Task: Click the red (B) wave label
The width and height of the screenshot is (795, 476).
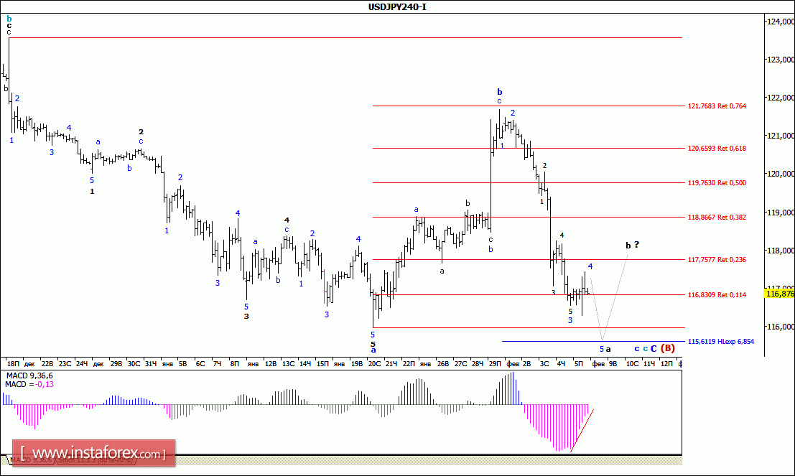Action: [x=668, y=348]
